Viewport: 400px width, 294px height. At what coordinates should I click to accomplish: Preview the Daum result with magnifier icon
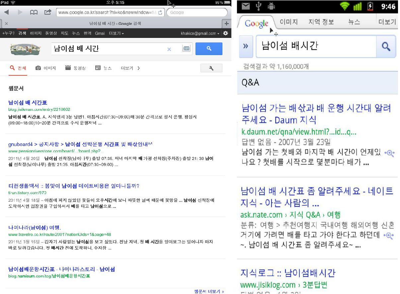pyautogui.click(x=389, y=153)
